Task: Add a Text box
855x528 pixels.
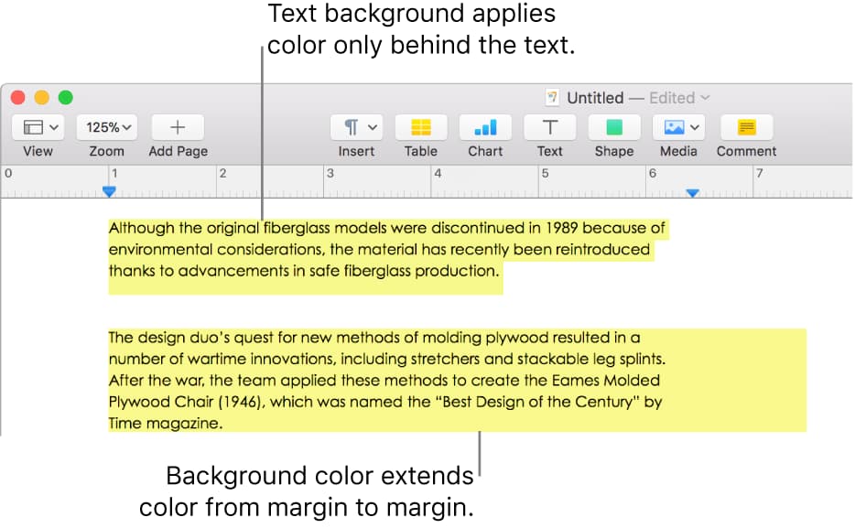Action: point(549,127)
